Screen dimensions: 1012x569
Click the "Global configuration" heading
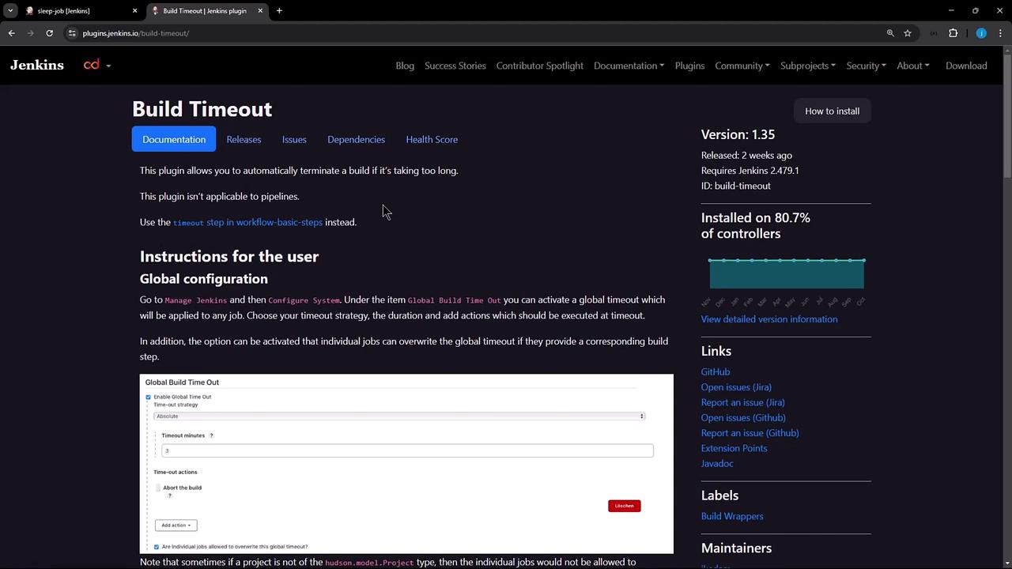[x=204, y=279]
